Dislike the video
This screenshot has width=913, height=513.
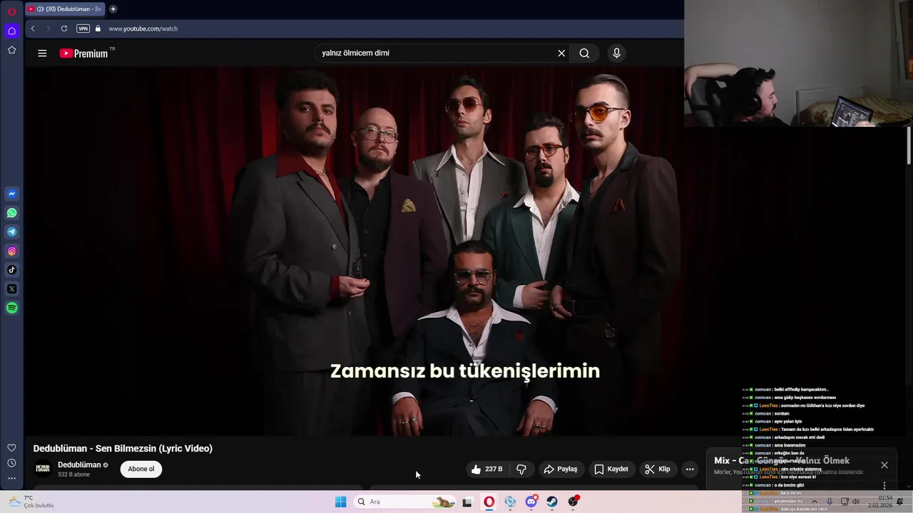click(521, 469)
